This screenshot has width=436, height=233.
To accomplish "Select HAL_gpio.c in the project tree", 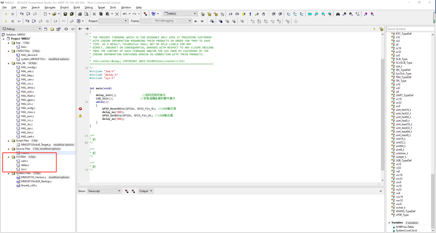I will 28,100.
